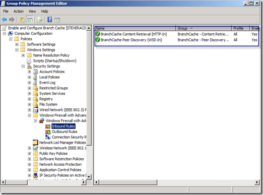Click the Forward arrow toolbar icon
Screen dimensions: 263x195
[12, 20]
